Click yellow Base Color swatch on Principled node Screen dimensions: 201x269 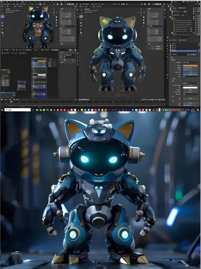[x=42, y=61]
